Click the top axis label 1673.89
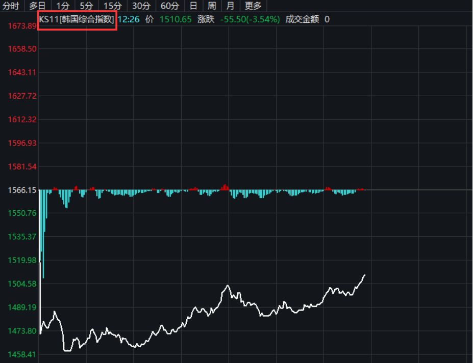This screenshot has width=473, height=363. pyautogui.click(x=22, y=25)
